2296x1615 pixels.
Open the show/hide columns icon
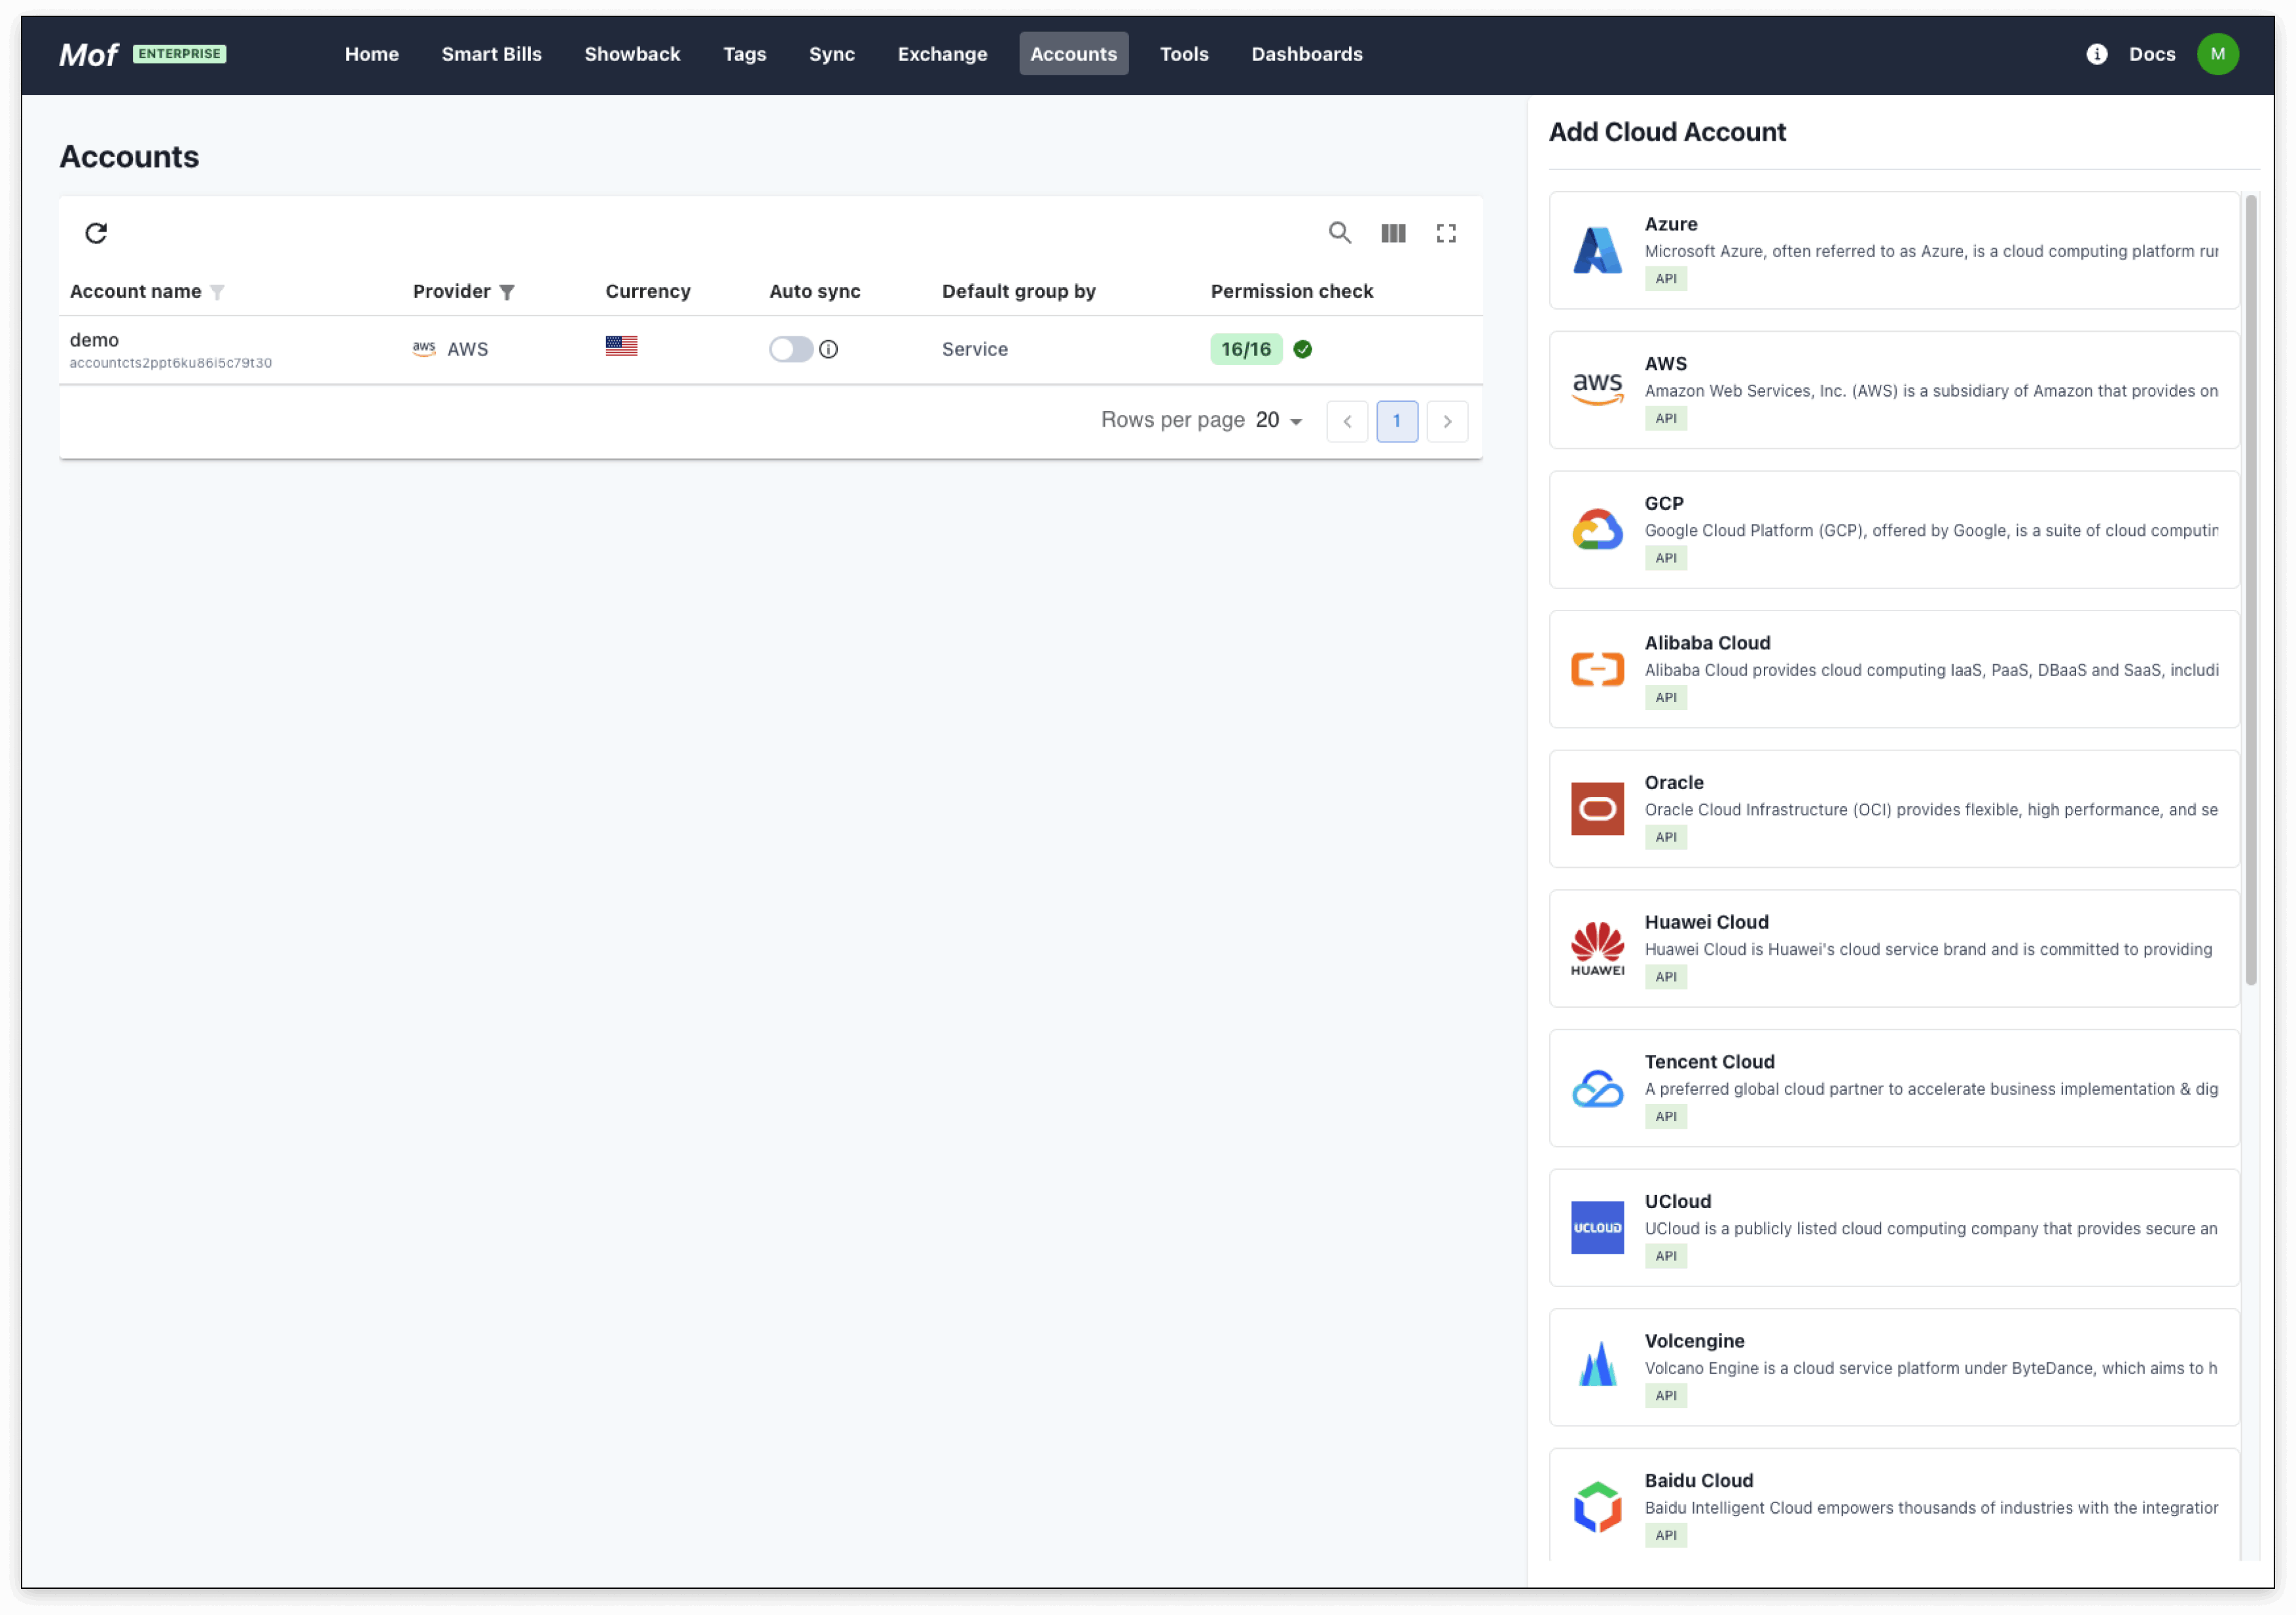point(1393,233)
